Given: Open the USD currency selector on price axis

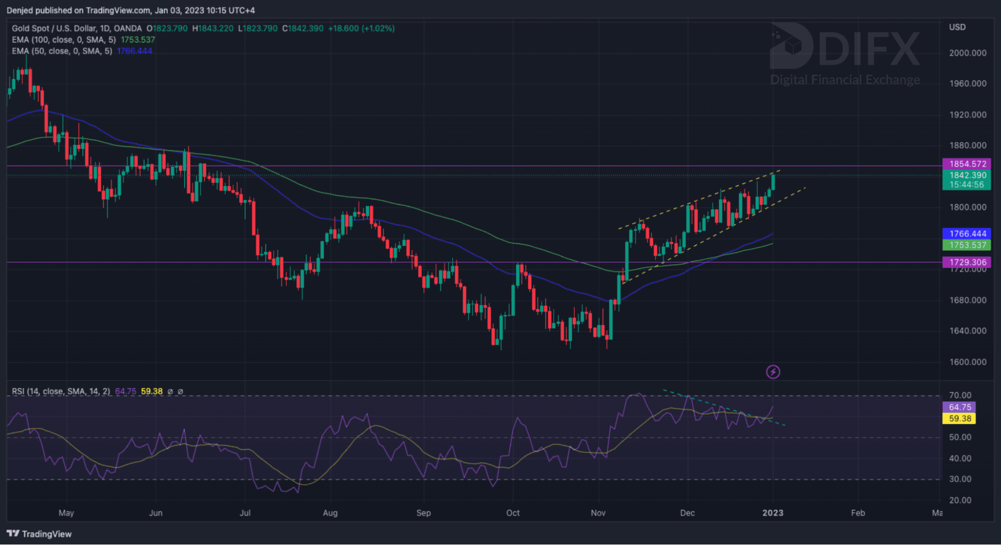Looking at the screenshot, I should pos(957,27).
